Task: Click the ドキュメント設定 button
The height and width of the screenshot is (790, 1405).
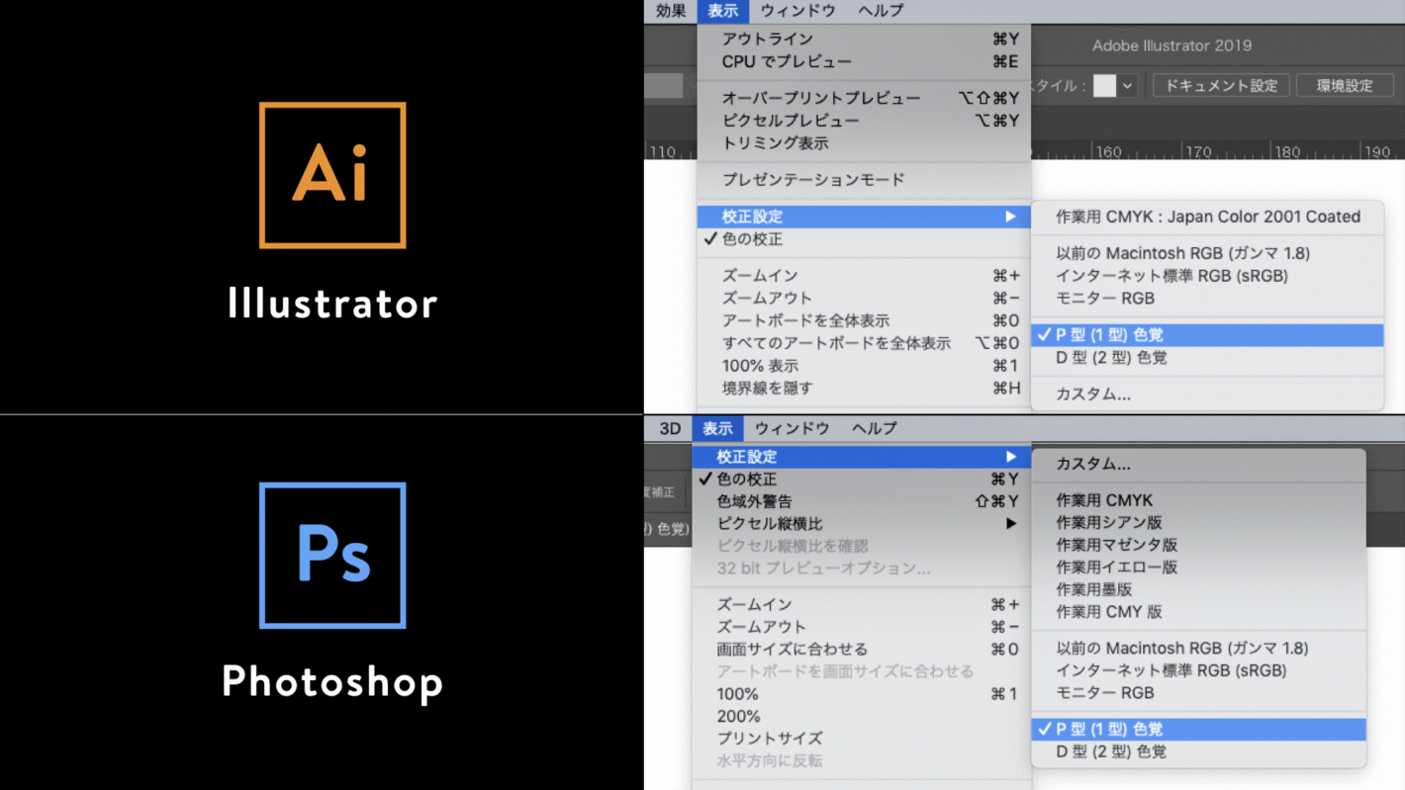Action: (x=1221, y=86)
